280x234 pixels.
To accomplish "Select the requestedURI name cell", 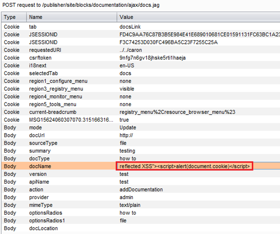I will tap(45, 50).
